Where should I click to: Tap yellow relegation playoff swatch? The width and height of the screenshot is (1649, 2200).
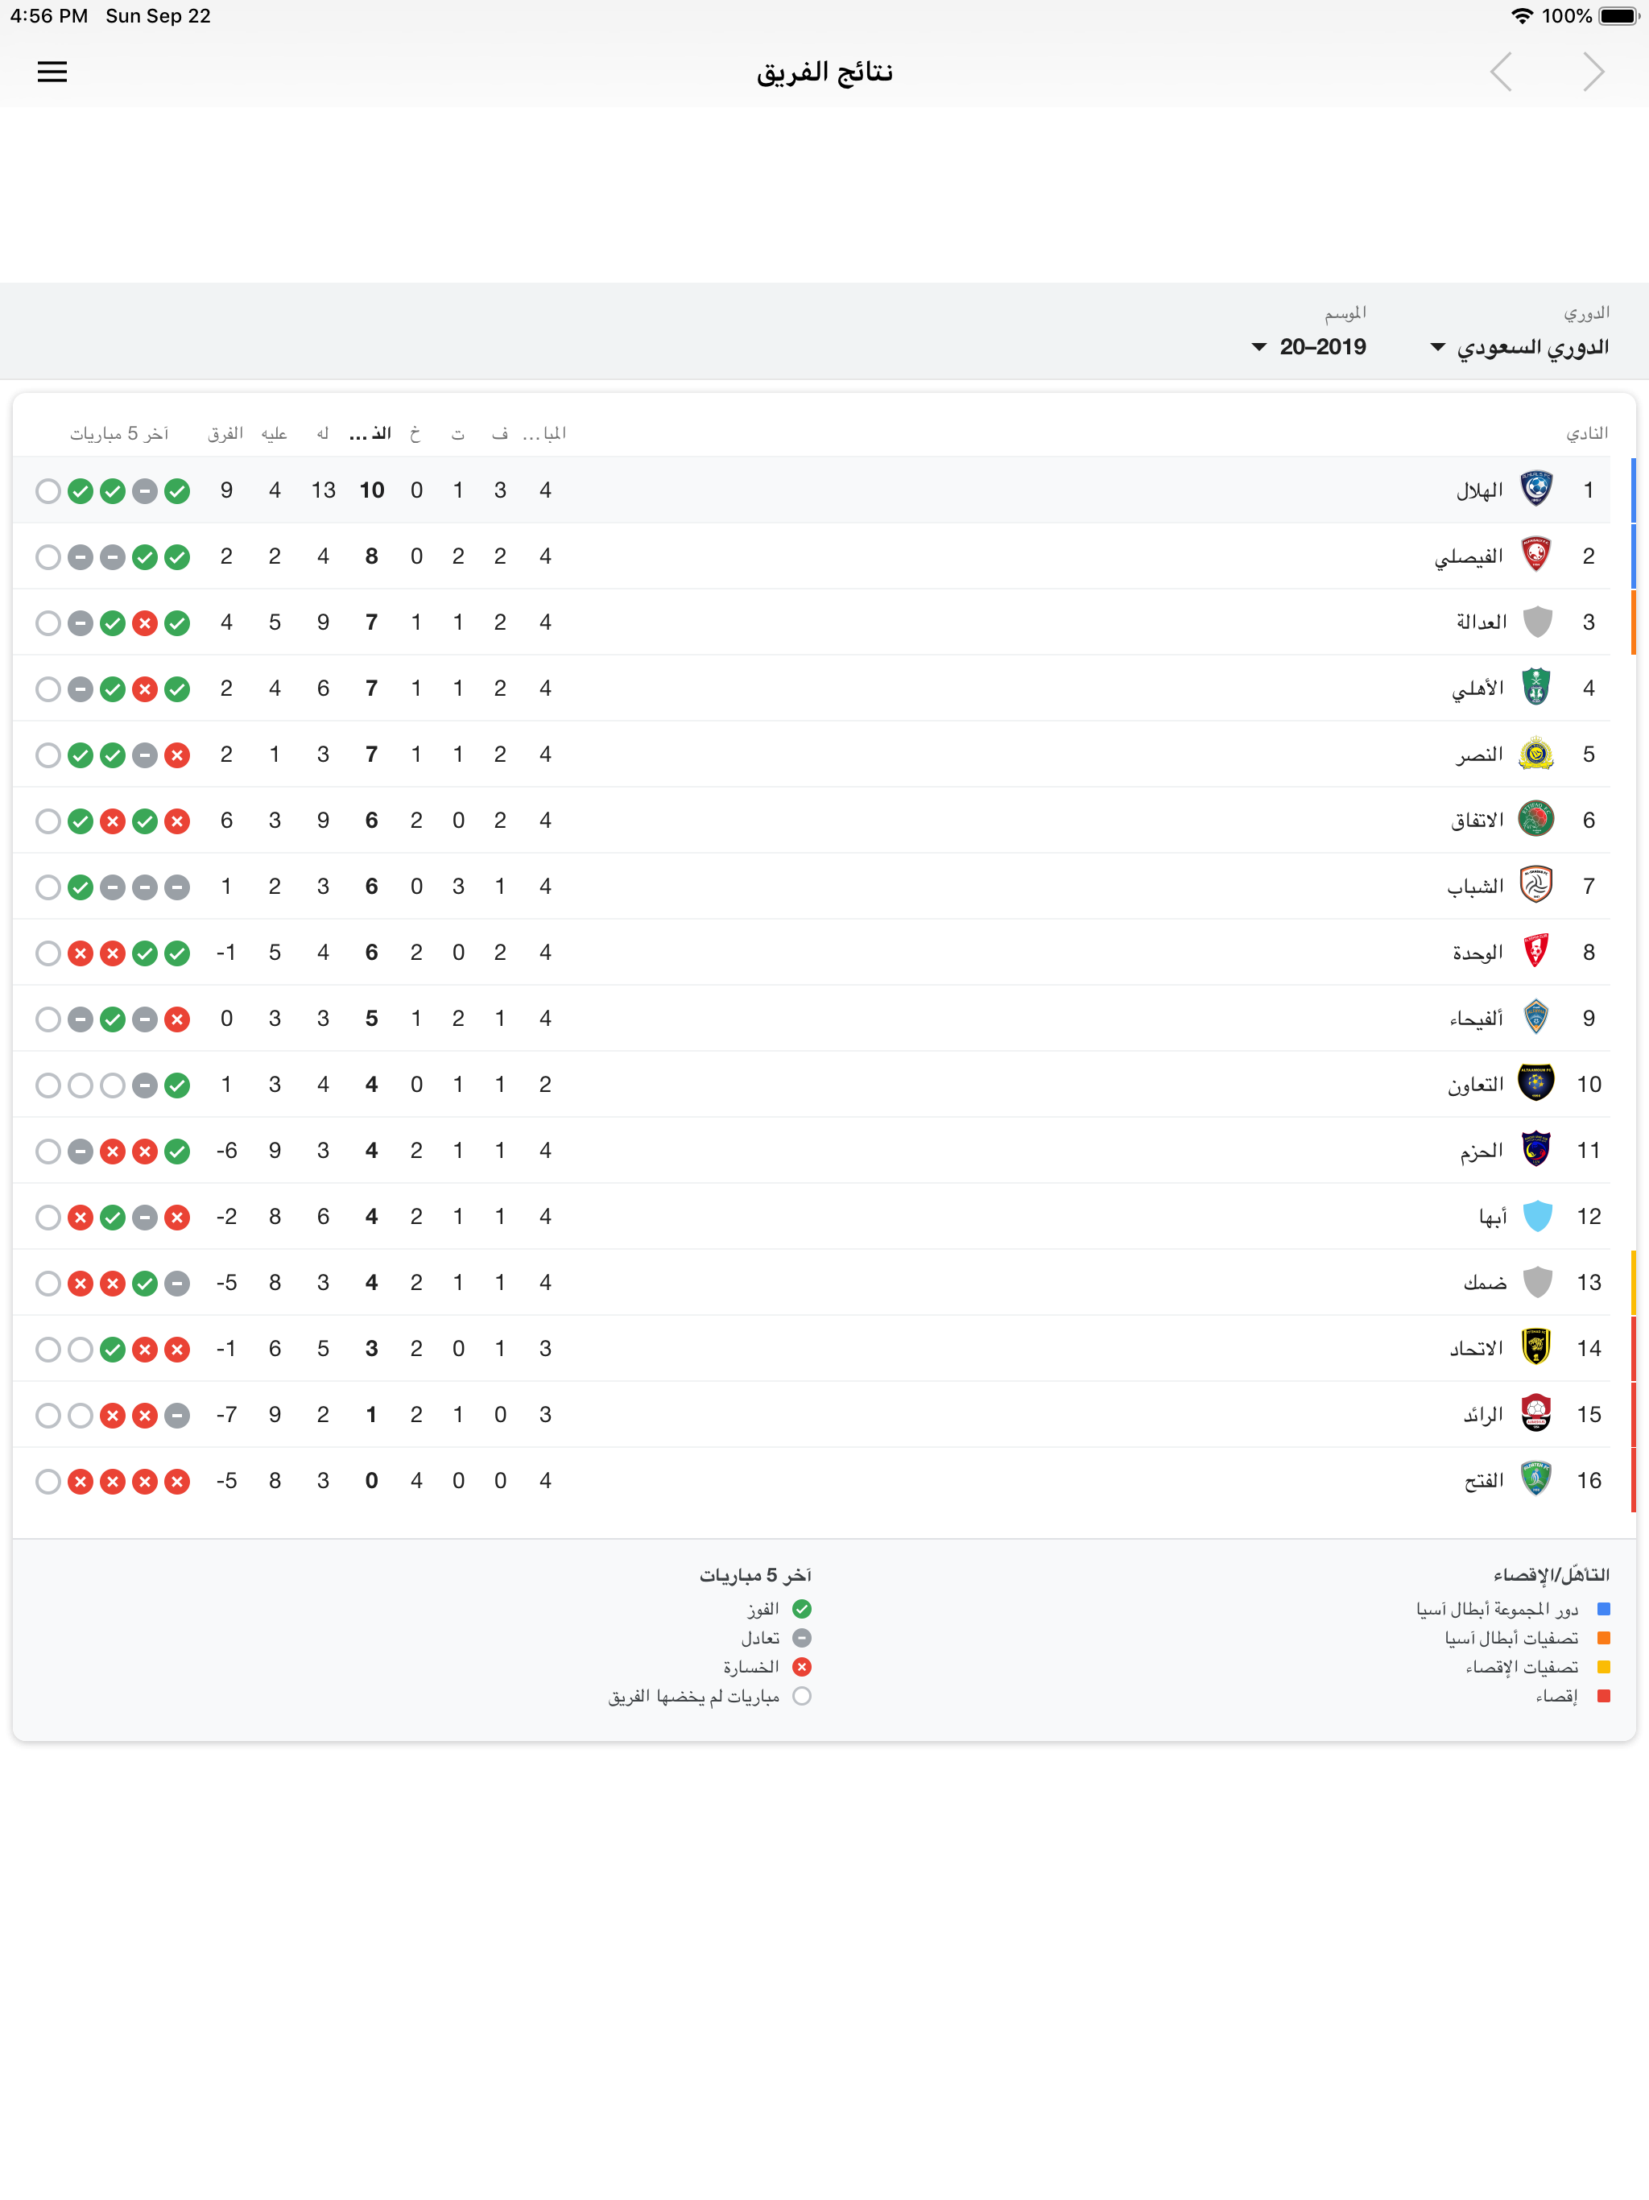click(x=1603, y=1667)
